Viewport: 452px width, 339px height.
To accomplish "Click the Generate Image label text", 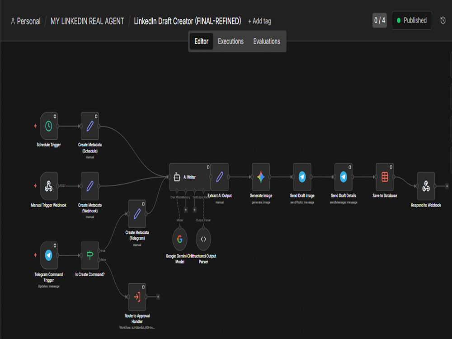I will pos(261,195).
